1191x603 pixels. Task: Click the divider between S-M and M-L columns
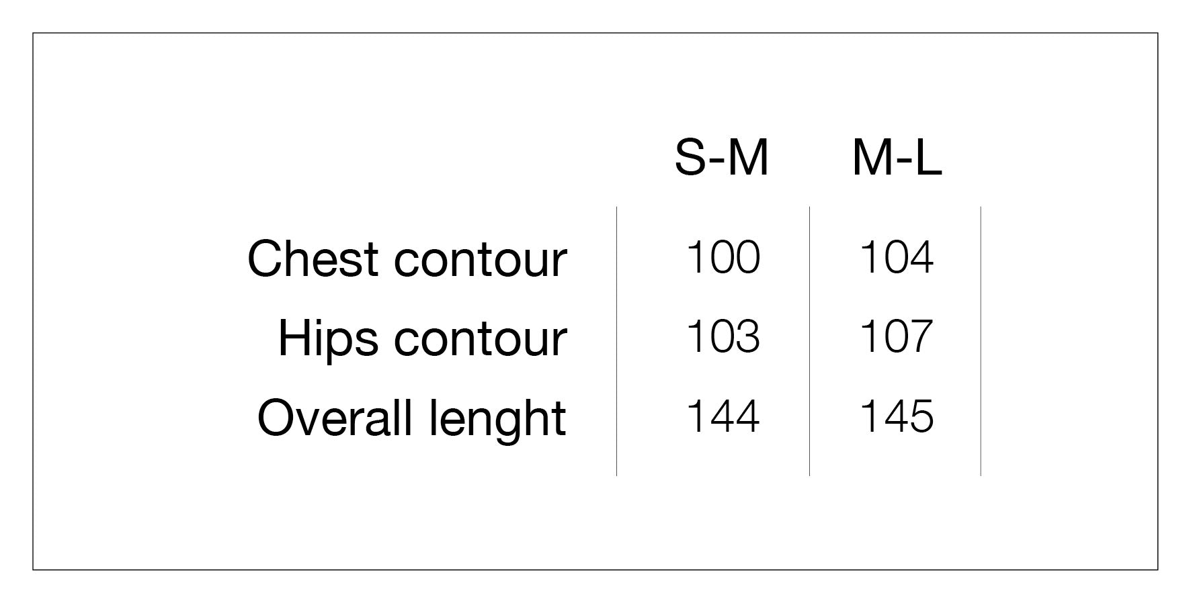tap(809, 341)
